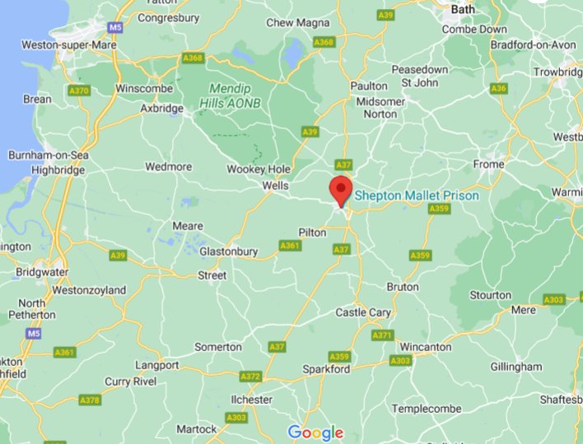Select the A372 road shield

[250, 377]
